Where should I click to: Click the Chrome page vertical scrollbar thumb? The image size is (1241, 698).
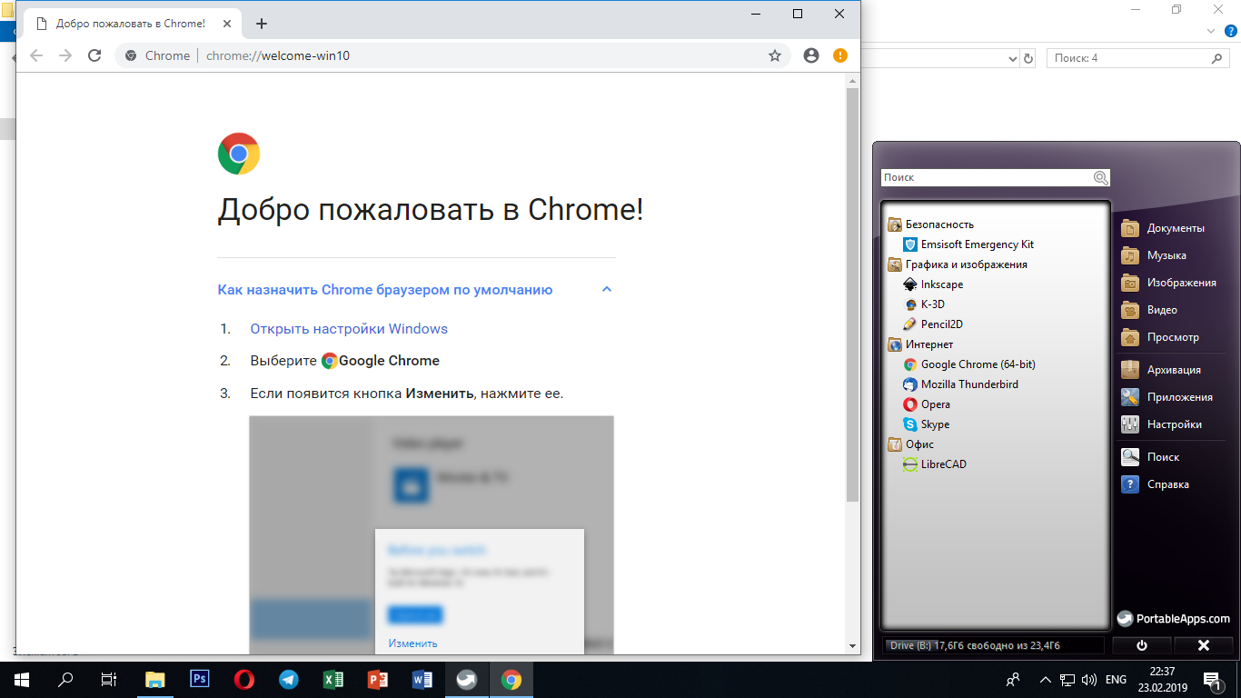coord(852,295)
